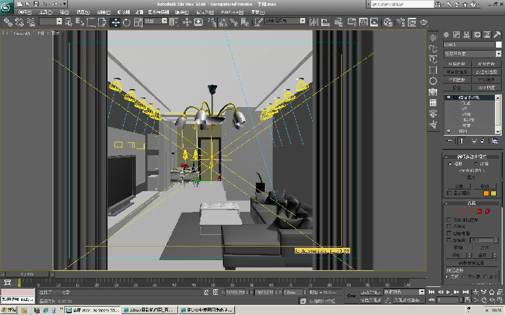Open the Modifier List dropdown

pos(472,54)
